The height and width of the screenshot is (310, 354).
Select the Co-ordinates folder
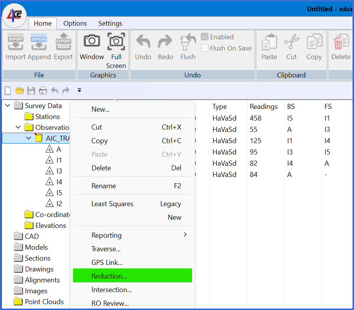point(47,214)
